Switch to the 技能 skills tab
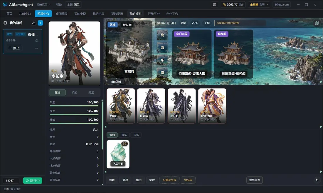 point(74,92)
